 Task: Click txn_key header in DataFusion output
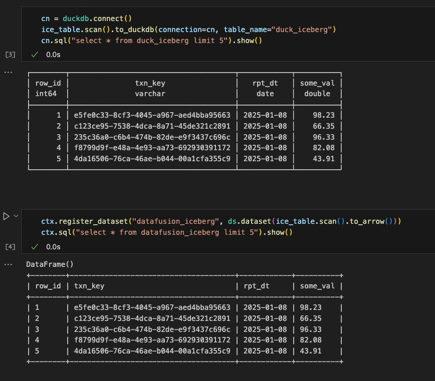pyautogui.click(x=89, y=286)
